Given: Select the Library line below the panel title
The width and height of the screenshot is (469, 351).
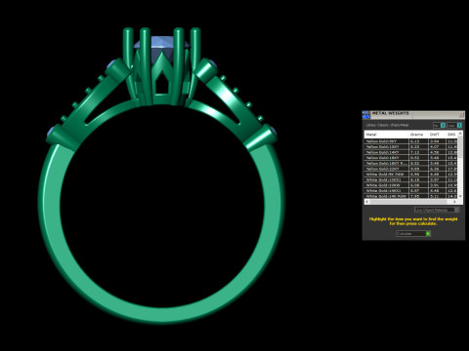Looking at the screenshot, I should [387, 125].
